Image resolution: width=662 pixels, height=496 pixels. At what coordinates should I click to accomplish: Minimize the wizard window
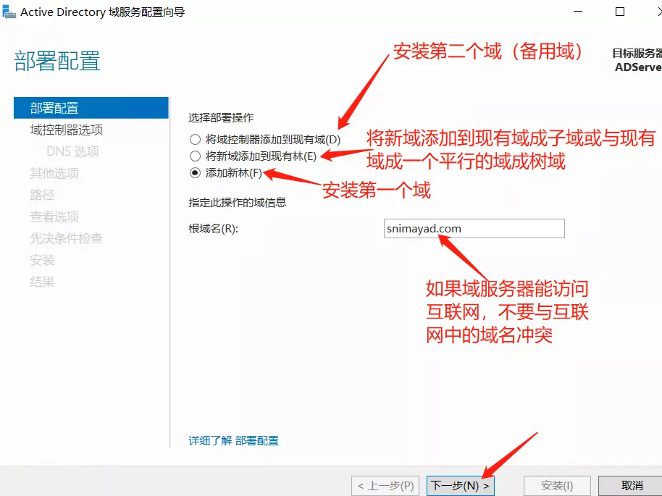pyautogui.click(x=579, y=12)
